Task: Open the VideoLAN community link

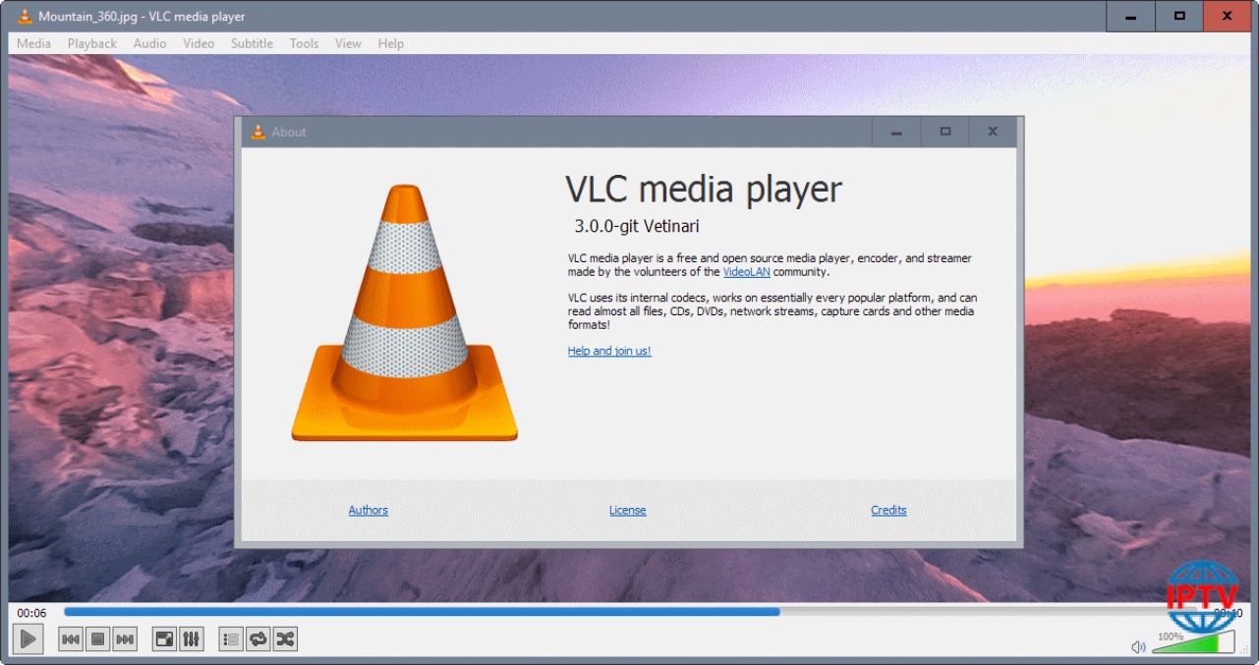Action: pos(746,272)
